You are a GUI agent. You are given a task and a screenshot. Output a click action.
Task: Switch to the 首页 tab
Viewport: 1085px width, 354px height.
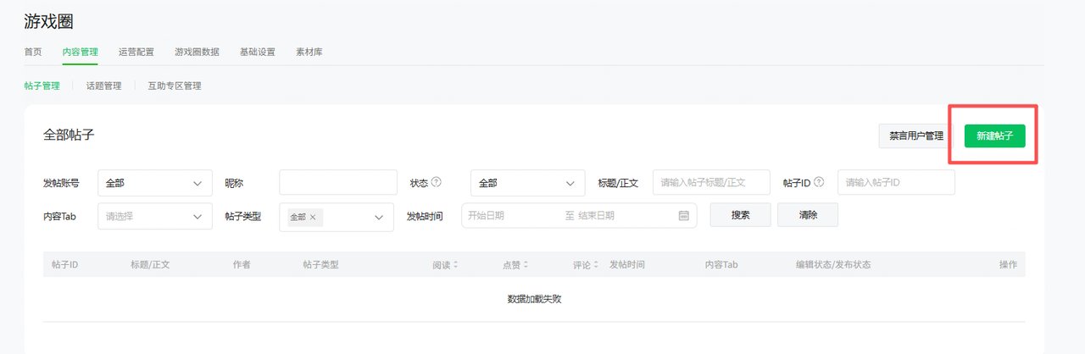(33, 52)
